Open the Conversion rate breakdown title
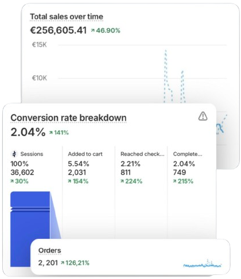The width and height of the screenshot is (241, 279). [x=68, y=118]
